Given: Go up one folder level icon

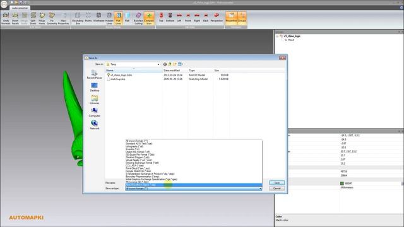Looking at the screenshot, I should click(x=170, y=64).
